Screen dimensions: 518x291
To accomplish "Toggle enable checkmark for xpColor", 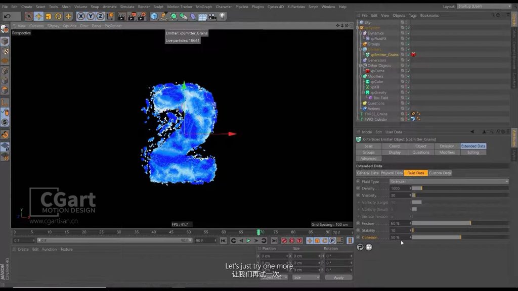I will (408, 81).
